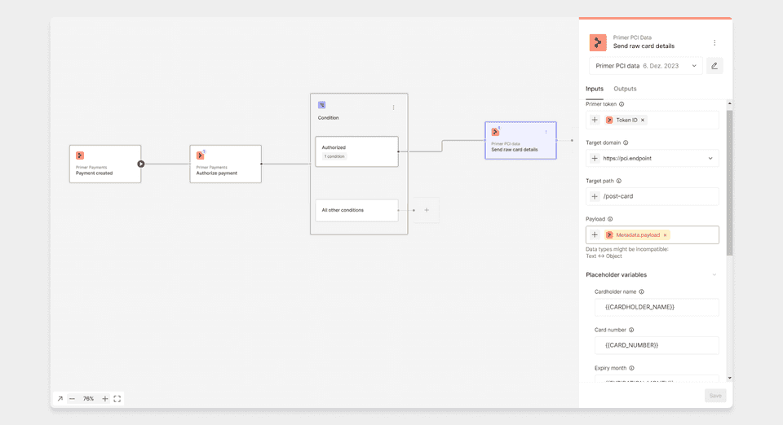The width and height of the screenshot is (783, 425).
Task: Select the Authorized condition branch
Action: (x=356, y=151)
